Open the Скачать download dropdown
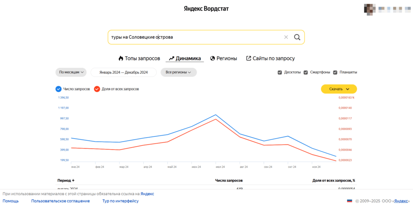 [x=339, y=89]
